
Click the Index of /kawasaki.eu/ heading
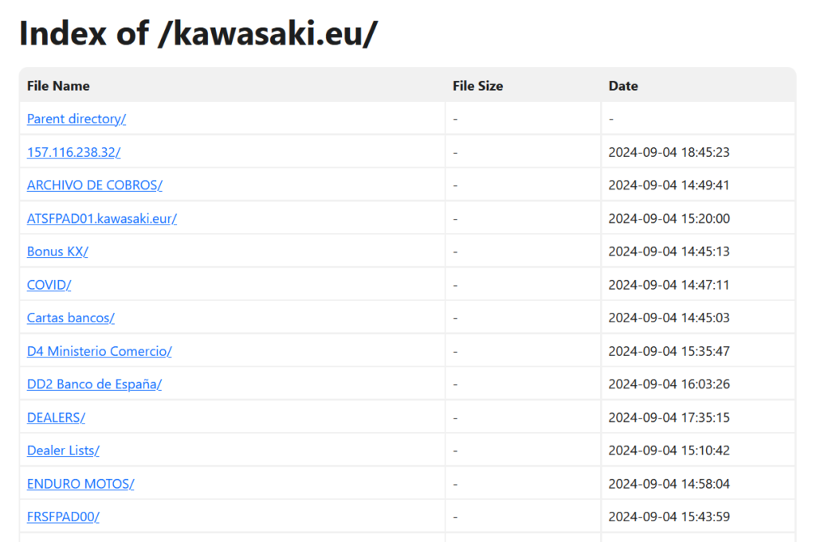coord(198,33)
